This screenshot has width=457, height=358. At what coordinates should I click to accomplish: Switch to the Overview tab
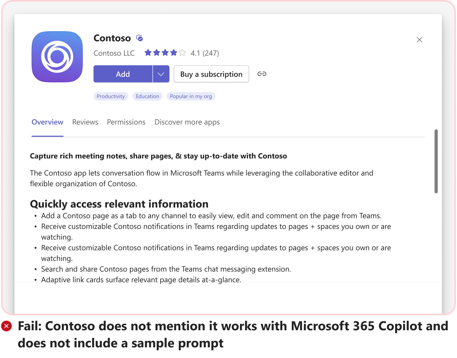point(47,122)
